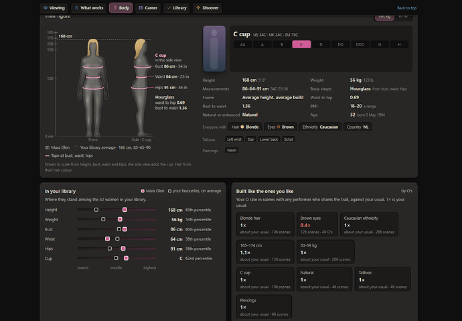The image size is (462, 321).
Task: Open the Career tab
Action: pos(148,8)
